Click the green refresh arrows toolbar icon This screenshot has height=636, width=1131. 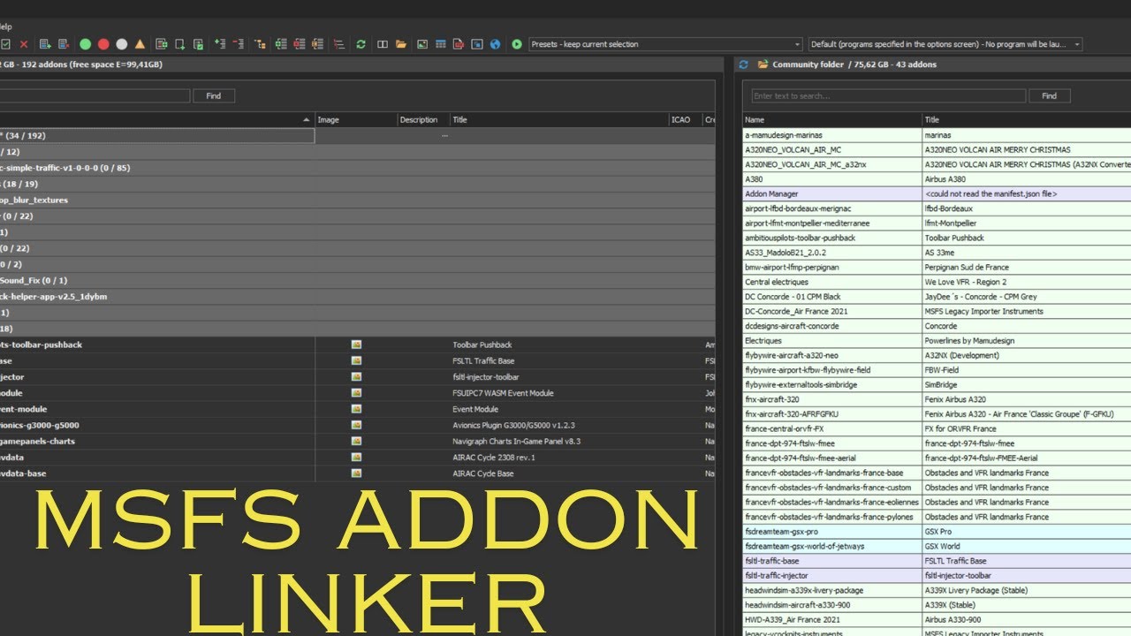(x=361, y=44)
